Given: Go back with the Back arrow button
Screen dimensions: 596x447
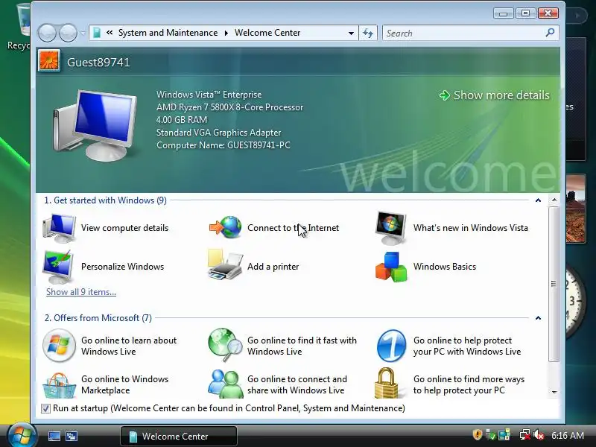Looking at the screenshot, I should click(x=48, y=33).
